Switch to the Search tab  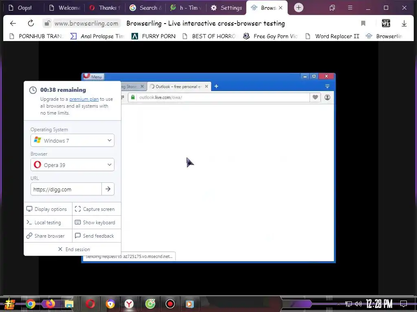[146, 8]
